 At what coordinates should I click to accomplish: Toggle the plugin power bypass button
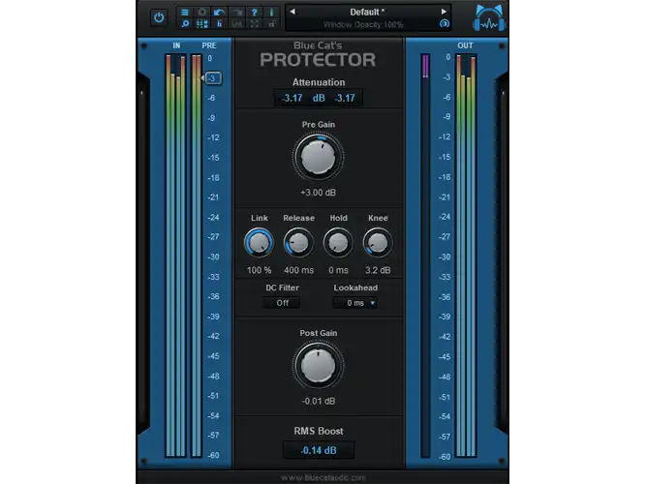(159, 17)
